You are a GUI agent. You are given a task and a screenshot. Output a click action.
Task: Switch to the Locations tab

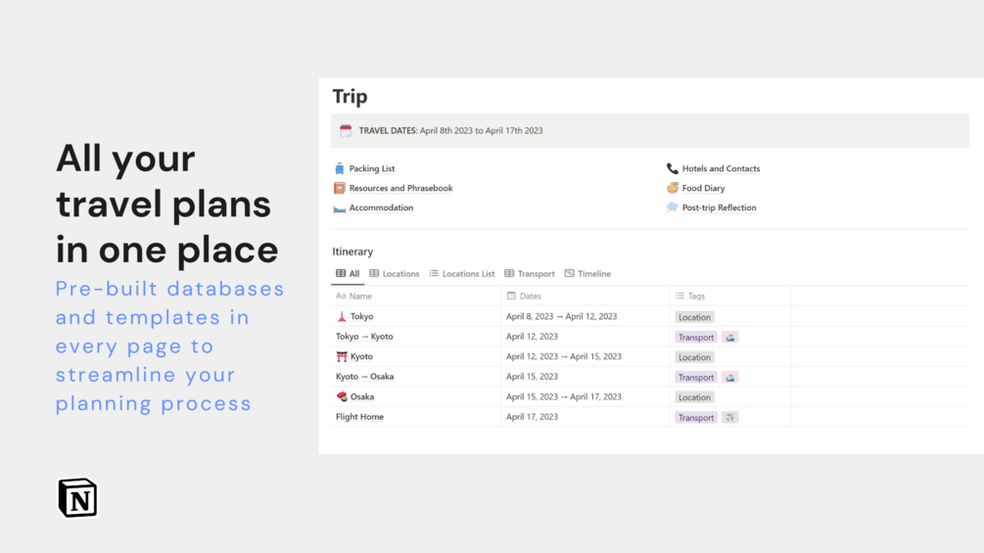pos(395,274)
